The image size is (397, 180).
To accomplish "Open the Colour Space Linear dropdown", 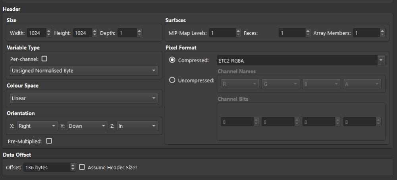I will click(84, 98).
